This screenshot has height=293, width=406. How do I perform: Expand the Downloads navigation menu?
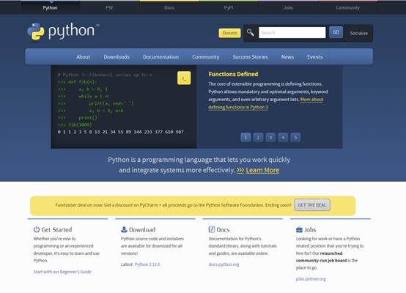pos(117,56)
